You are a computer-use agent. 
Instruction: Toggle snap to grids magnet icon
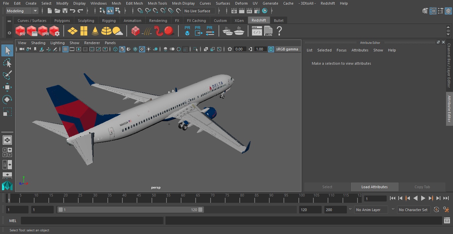[140, 11]
